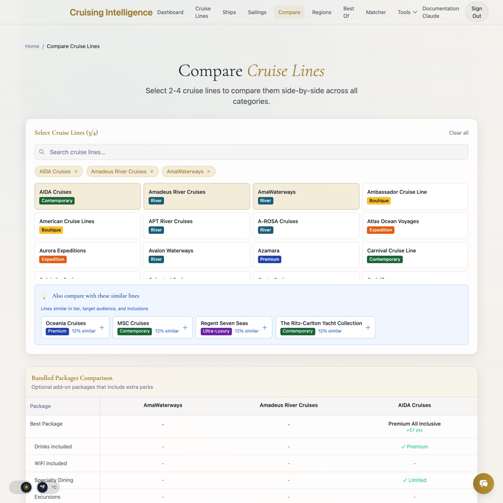Click Clear all selections
503x503 pixels.
[x=458, y=133]
